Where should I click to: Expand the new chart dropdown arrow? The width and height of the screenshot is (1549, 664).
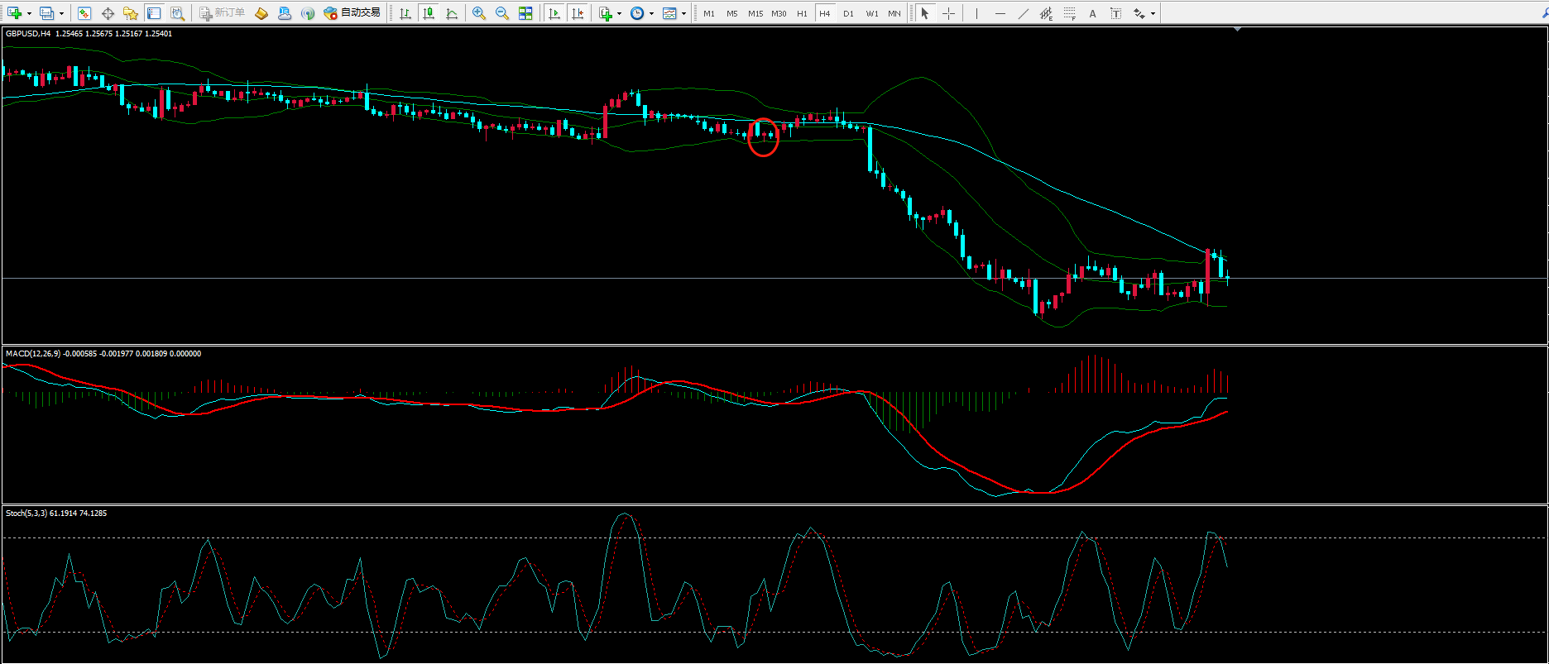(x=29, y=13)
